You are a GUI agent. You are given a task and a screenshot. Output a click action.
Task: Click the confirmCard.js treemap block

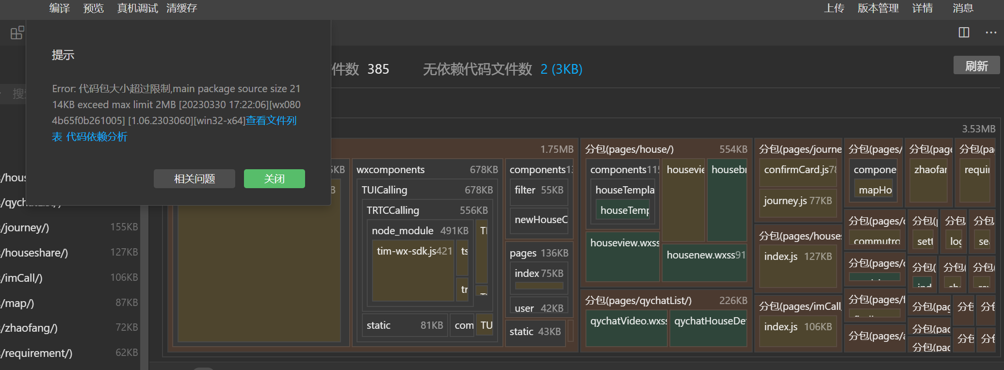(798, 172)
